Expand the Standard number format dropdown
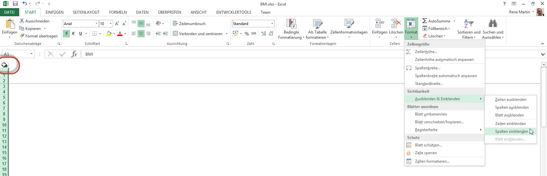The width and height of the screenshot is (547, 176). 272,24
